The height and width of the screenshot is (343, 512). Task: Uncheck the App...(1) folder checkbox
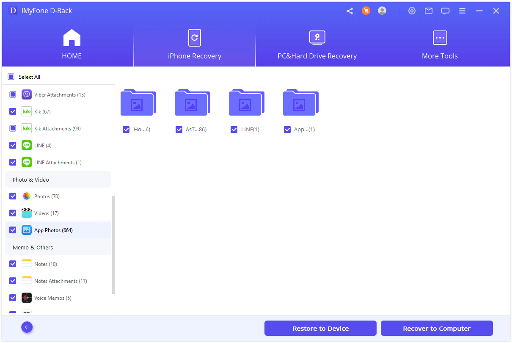(x=287, y=130)
